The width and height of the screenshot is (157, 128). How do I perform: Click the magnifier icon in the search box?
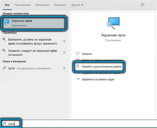pos(4,123)
